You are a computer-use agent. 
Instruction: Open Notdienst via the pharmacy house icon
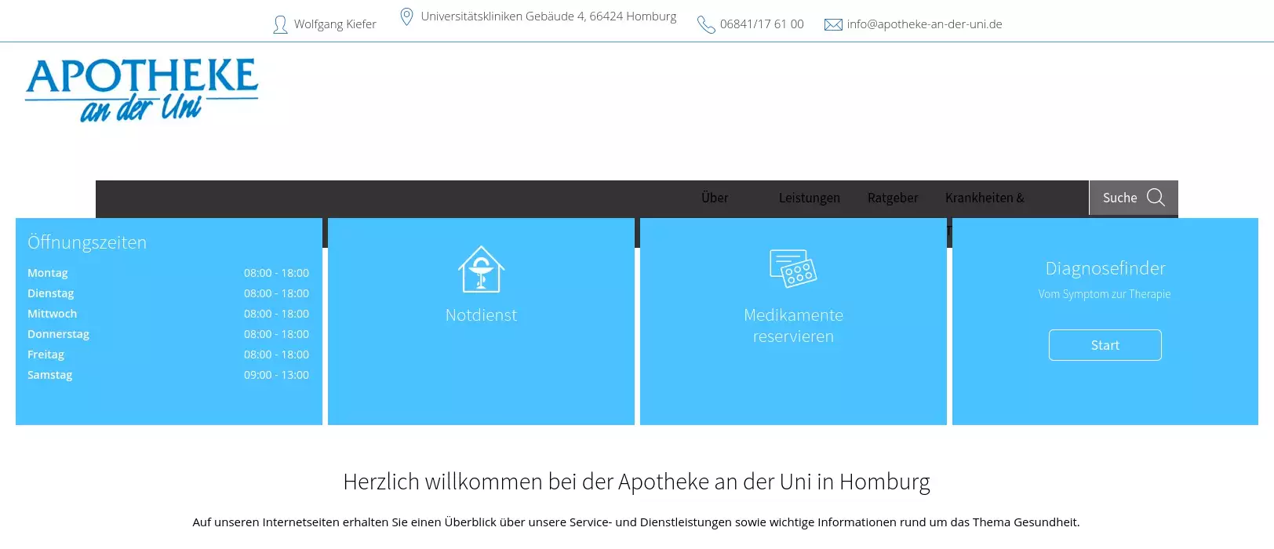coord(481,269)
